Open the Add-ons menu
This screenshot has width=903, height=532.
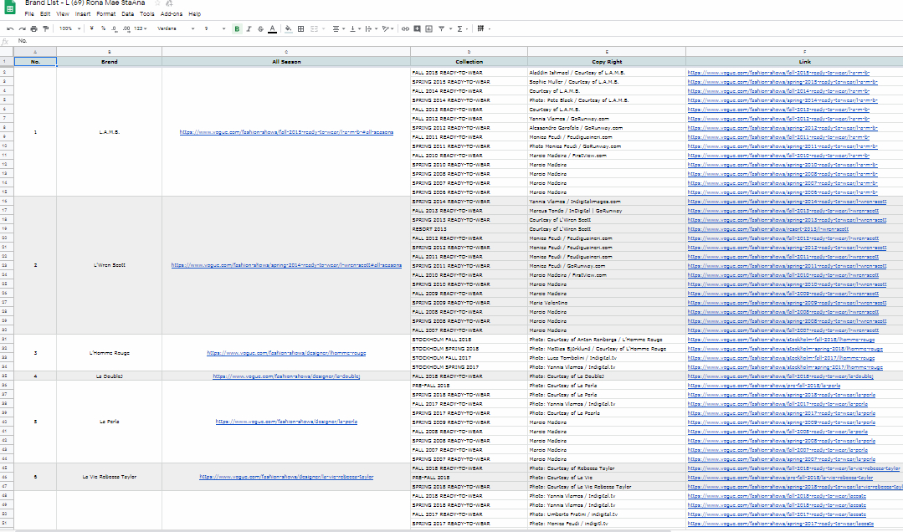[172, 14]
